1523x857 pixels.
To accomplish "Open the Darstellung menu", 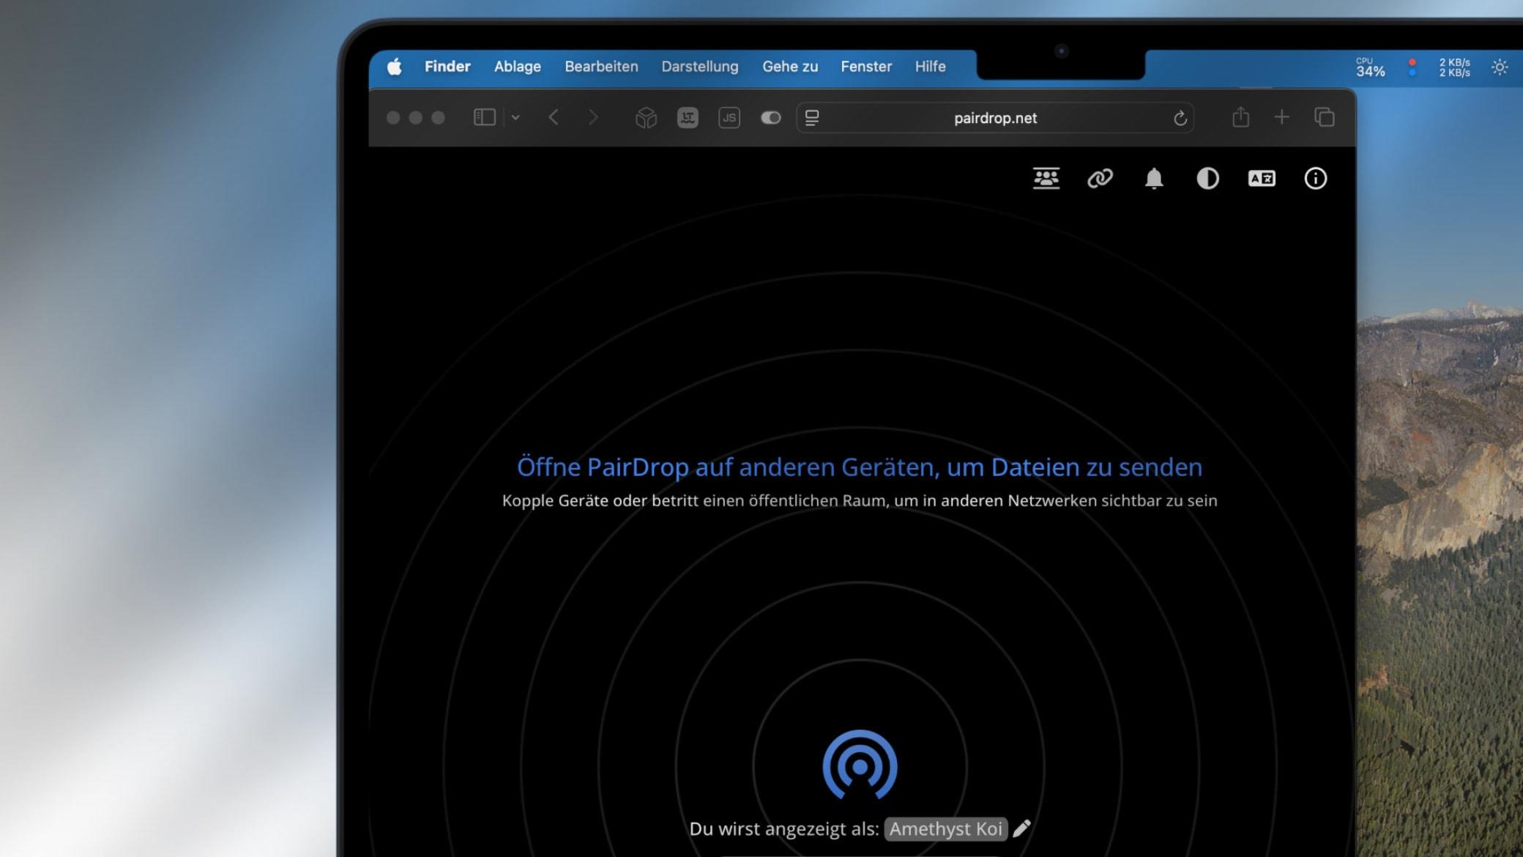I will (699, 67).
